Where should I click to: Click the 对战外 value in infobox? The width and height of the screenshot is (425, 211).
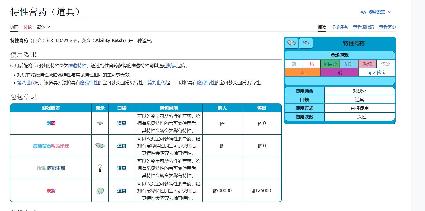point(359,91)
